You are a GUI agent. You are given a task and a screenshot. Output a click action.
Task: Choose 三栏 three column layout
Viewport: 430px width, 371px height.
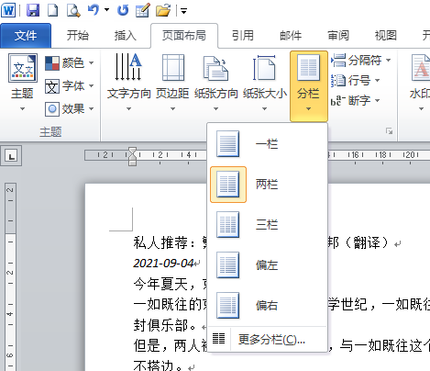267,225
